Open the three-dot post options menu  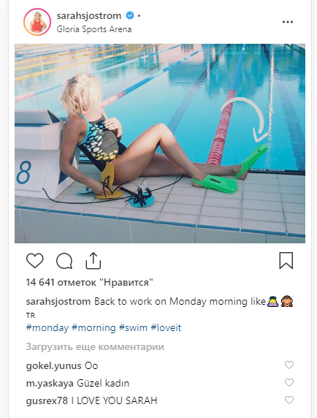(288, 22)
